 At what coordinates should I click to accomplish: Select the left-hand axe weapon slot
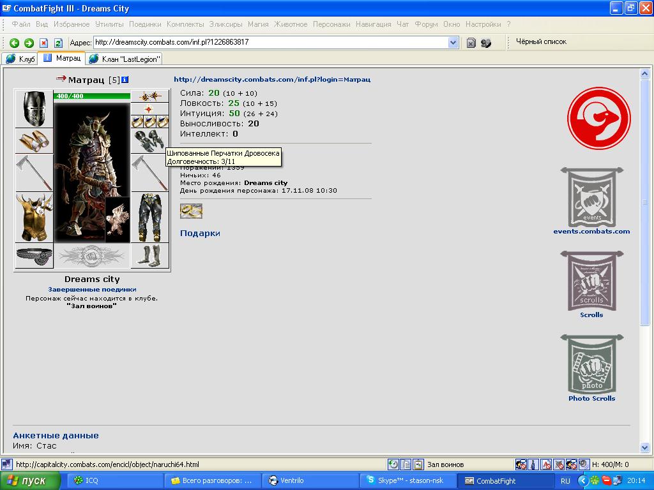[34, 172]
